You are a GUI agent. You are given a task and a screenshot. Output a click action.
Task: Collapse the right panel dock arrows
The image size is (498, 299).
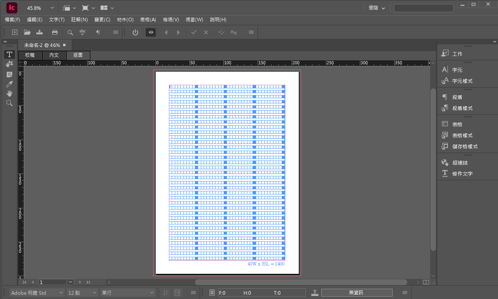click(494, 41)
